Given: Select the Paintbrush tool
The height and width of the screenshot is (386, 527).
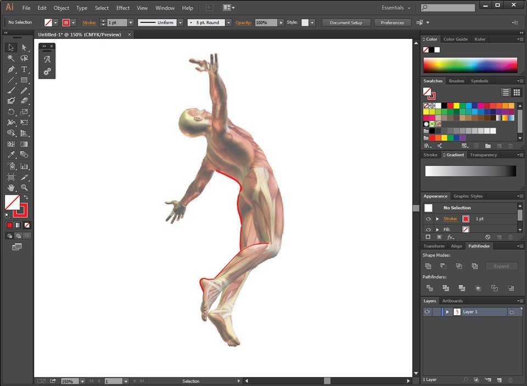Looking at the screenshot, I should click(11, 90).
